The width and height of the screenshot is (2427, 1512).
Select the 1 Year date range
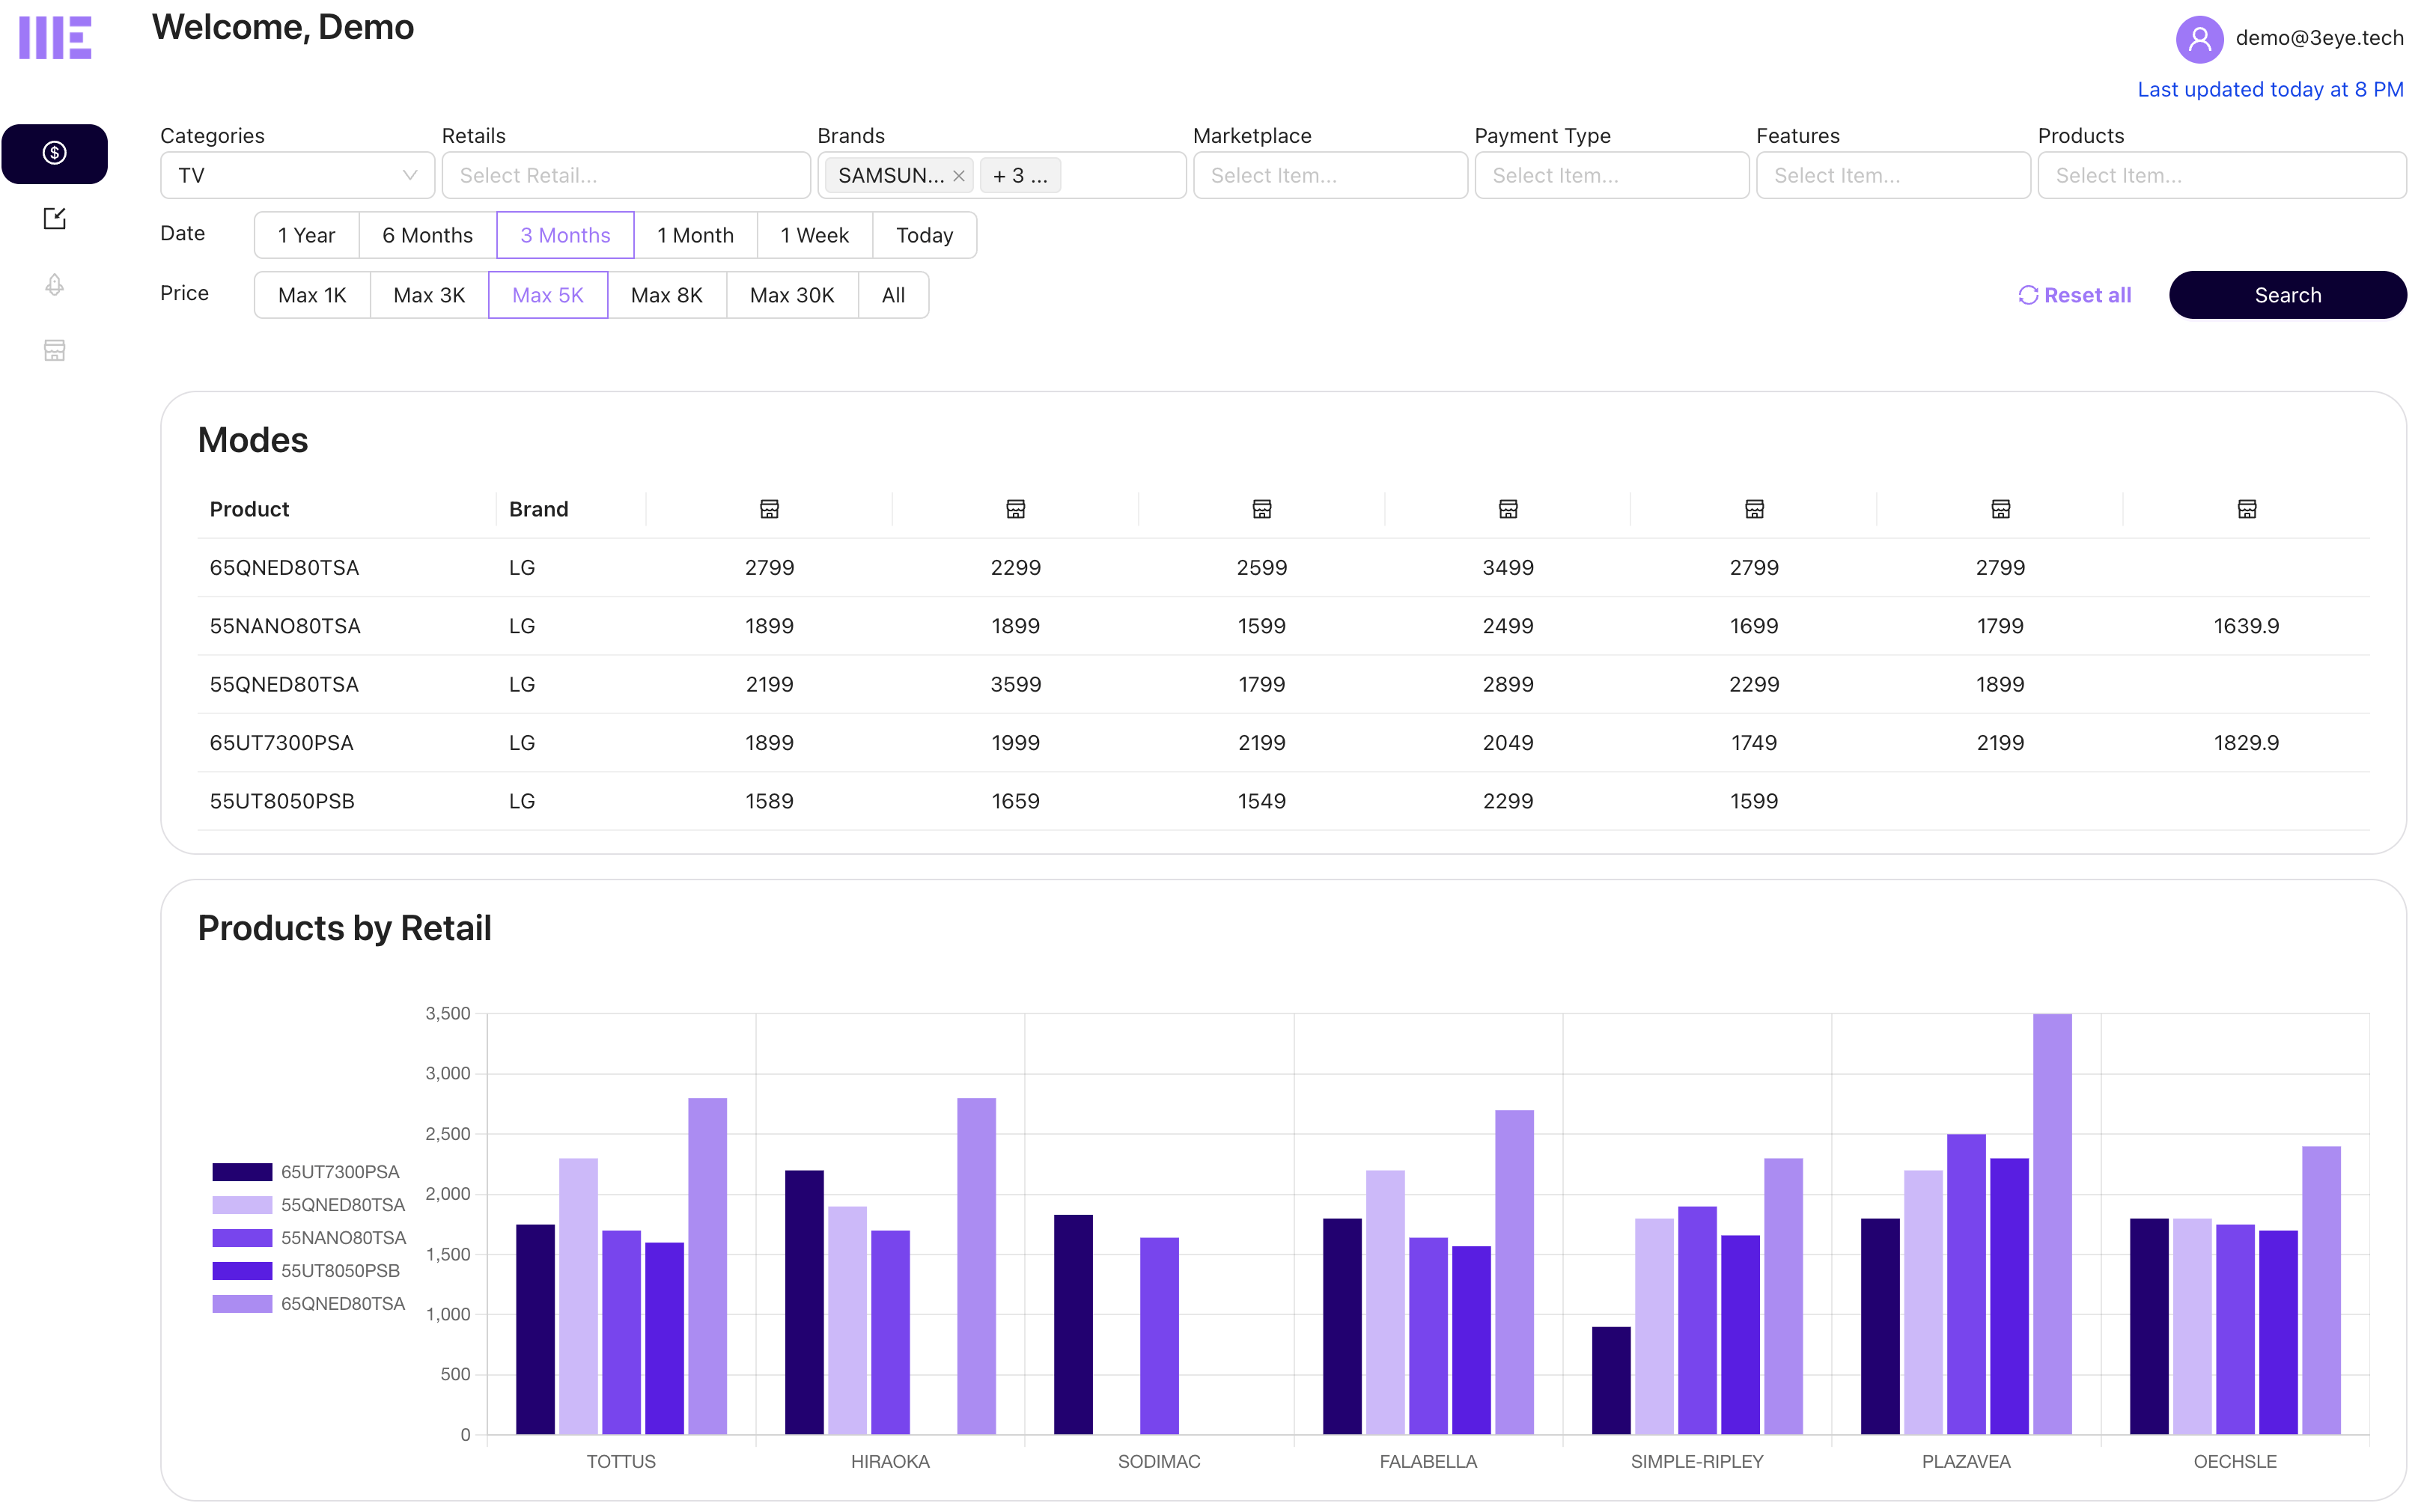click(x=306, y=235)
